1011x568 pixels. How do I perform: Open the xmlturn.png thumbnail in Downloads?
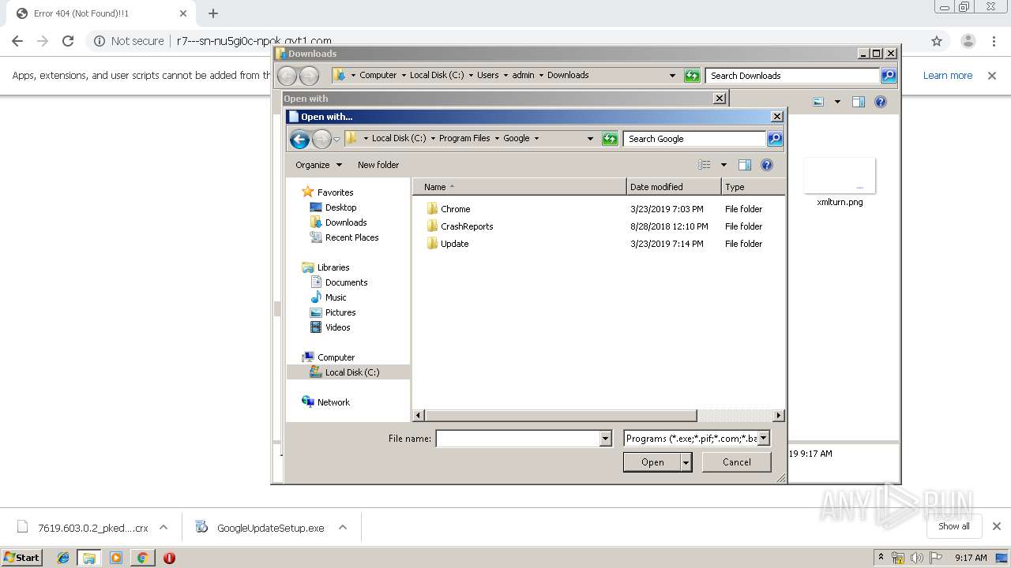840,176
